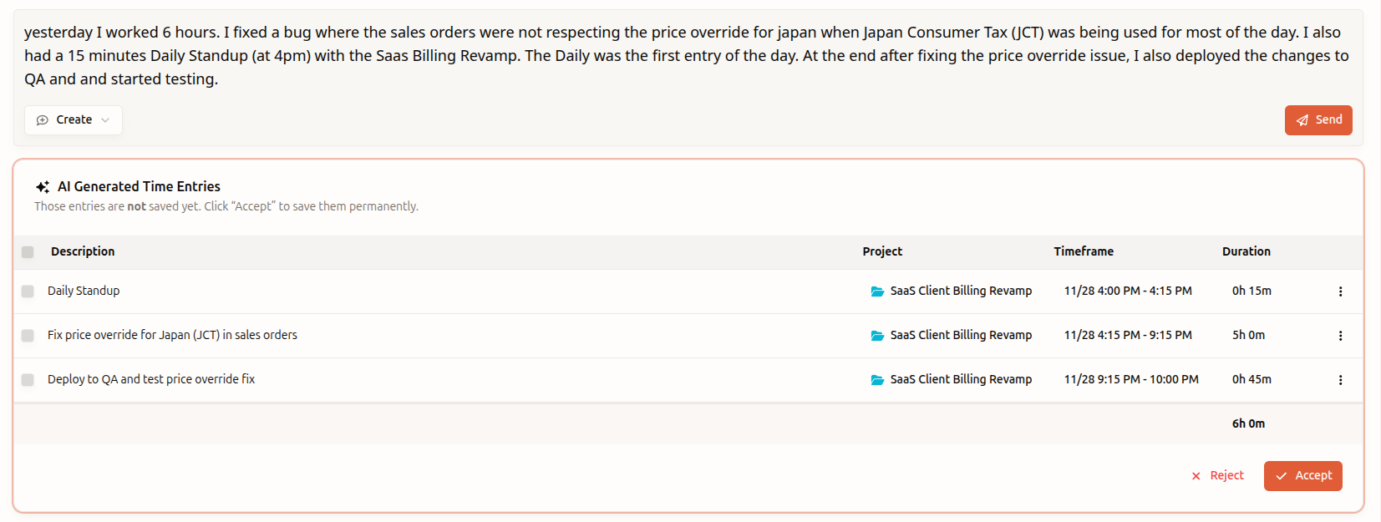Click the AI sparkle icon beside the heading
This screenshot has height=522, width=1381.
tap(43, 187)
